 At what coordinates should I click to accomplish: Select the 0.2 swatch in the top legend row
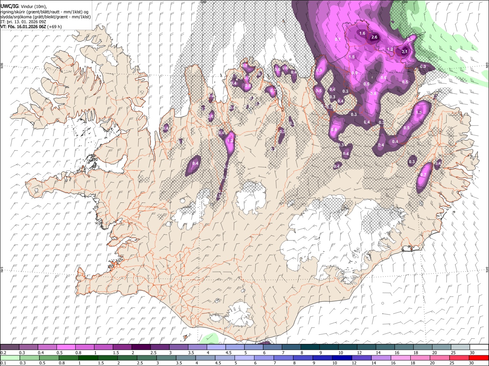pos(10,347)
